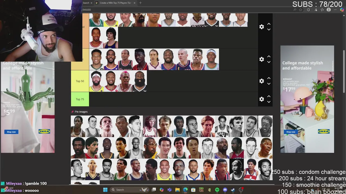Viewport: 346px width, 194px height.
Task: Click IKEA logo on right ad
Action: [x=324, y=131]
